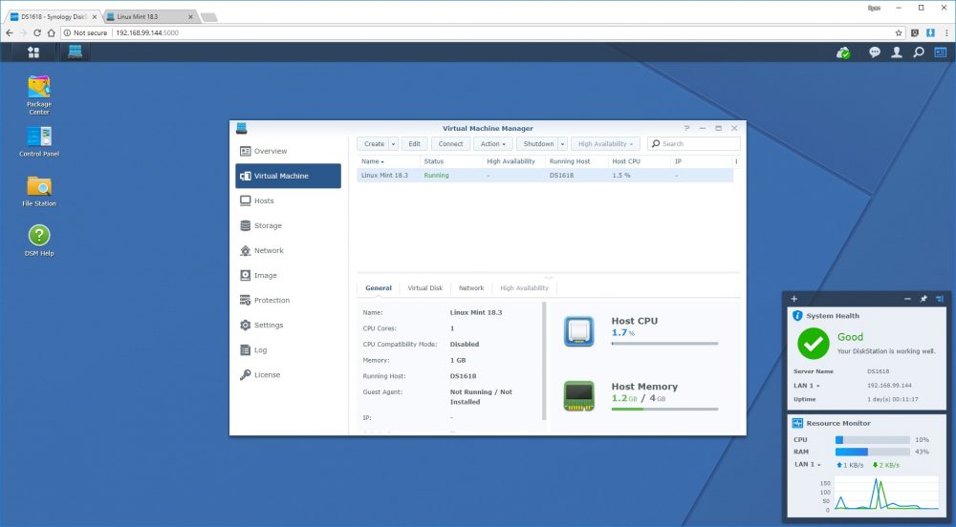Open the notifications speech bubble icon
Screen dimensions: 956x527
click(x=875, y=53)
